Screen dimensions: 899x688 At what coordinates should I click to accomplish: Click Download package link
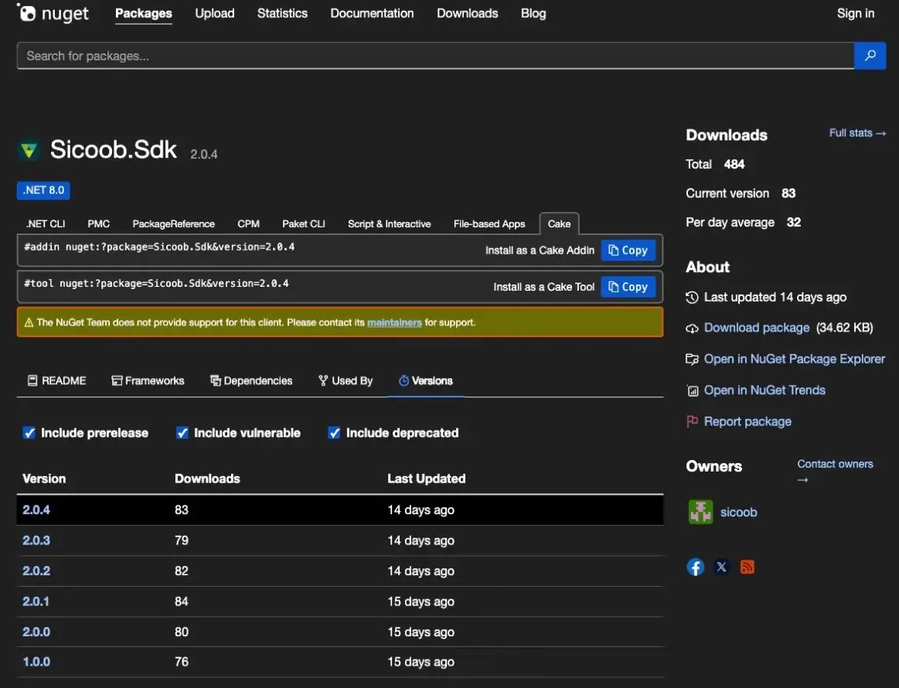756,328
